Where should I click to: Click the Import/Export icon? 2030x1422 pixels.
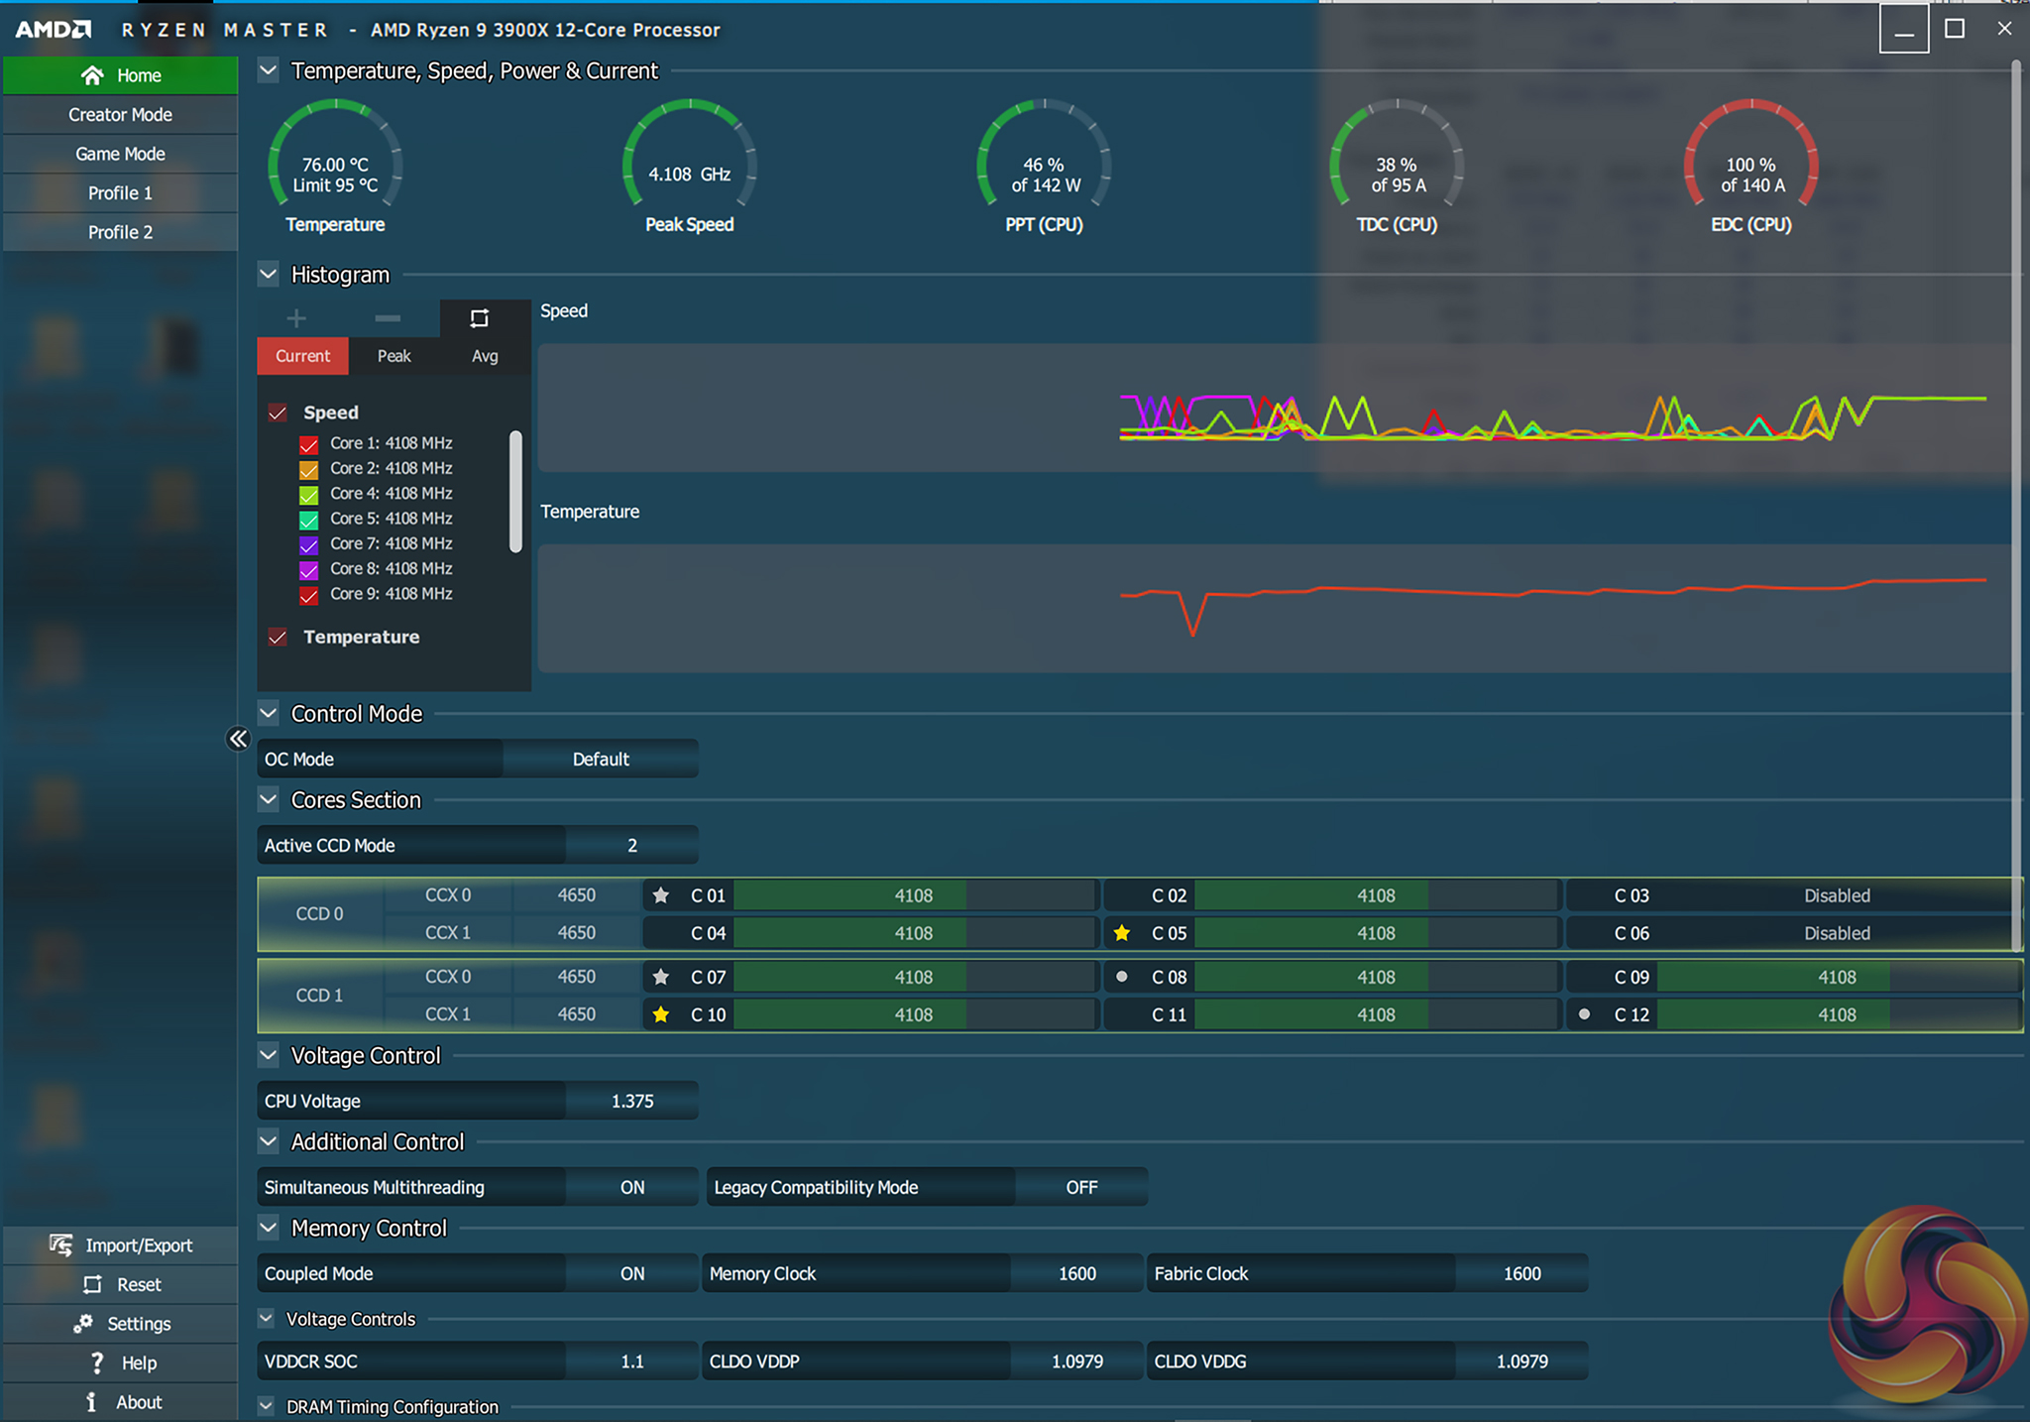61,1244
